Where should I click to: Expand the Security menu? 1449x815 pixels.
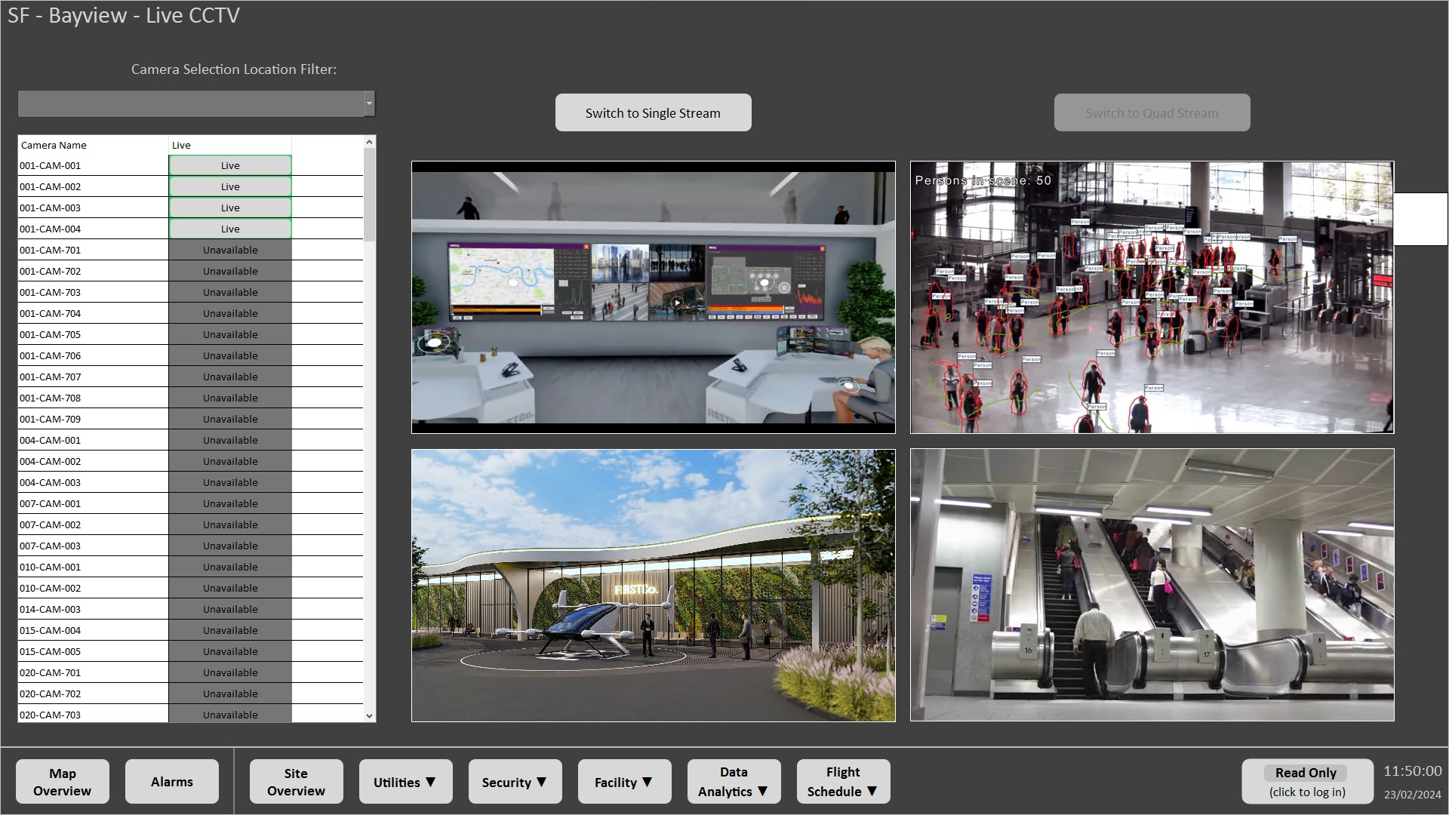(x=515, y=781)
